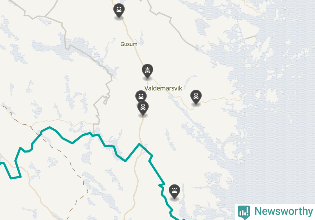
Task: Click the accident marker east of Valdemarsvik
Action: click(x=196, y=97)
